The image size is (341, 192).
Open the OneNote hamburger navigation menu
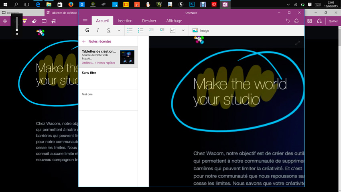pyautogui.click(x=85, y=20)
